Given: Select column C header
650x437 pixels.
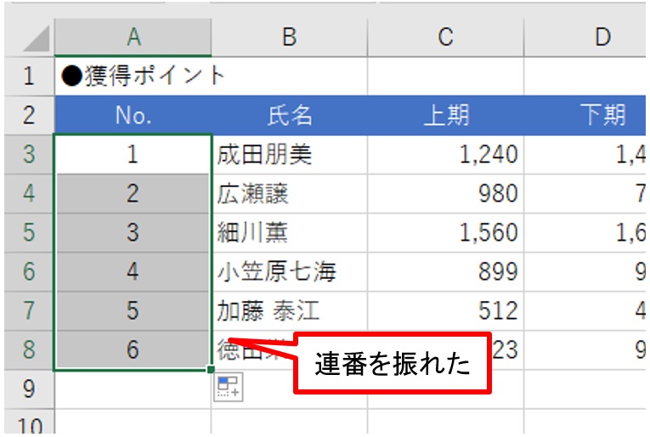Looking at the screenshot, I should (445, 37).
